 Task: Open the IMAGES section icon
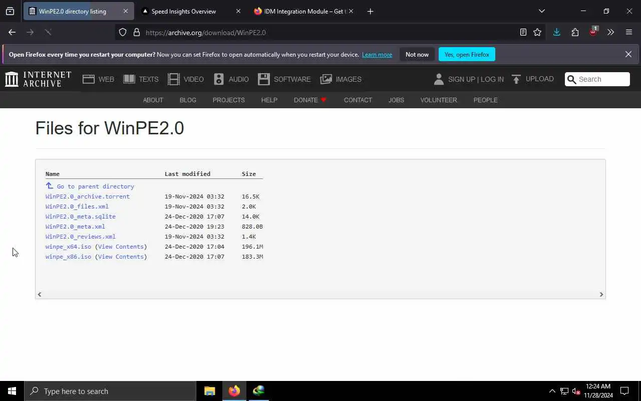pos(326,79)
